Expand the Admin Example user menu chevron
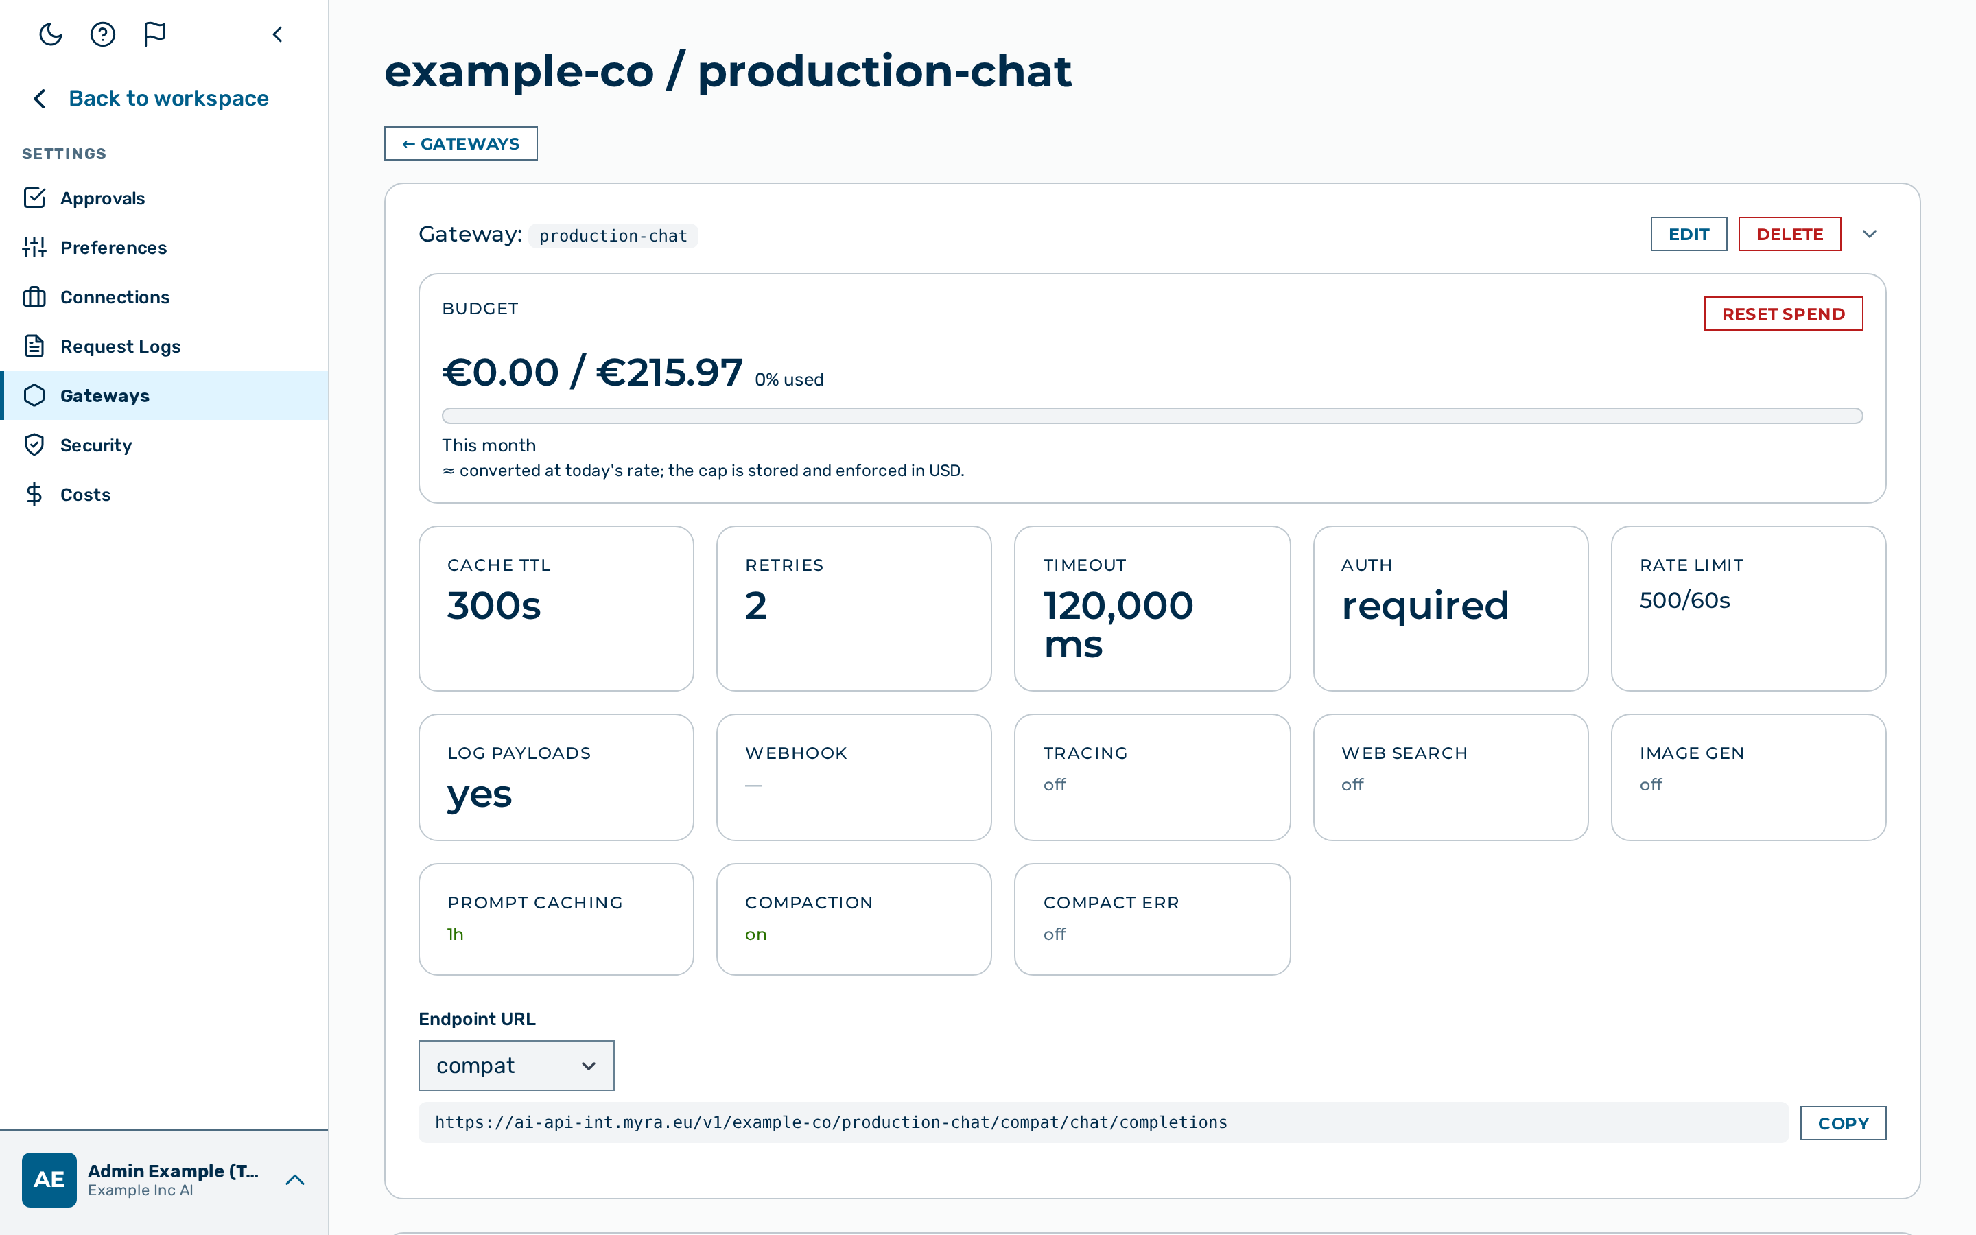The height and width of the screenshot is (1235, 1976). click(x=296, y=1179)
